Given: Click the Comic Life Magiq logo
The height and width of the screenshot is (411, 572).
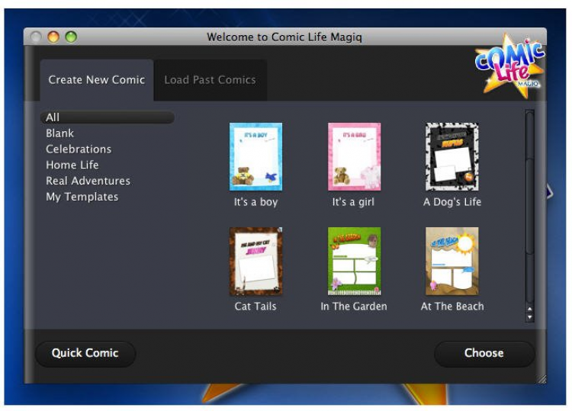Looking at the screenshot, I should (x=510, y=66).
